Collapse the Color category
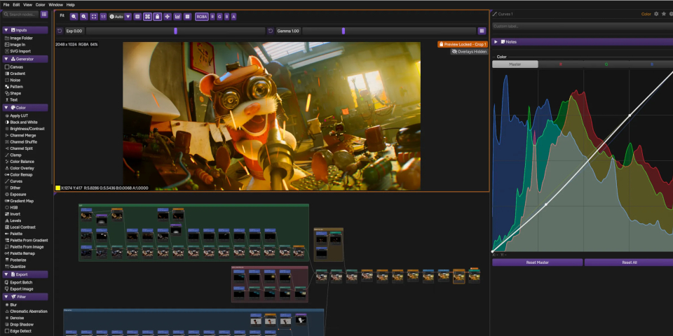The image size is (673, 336). pos(25,108)
